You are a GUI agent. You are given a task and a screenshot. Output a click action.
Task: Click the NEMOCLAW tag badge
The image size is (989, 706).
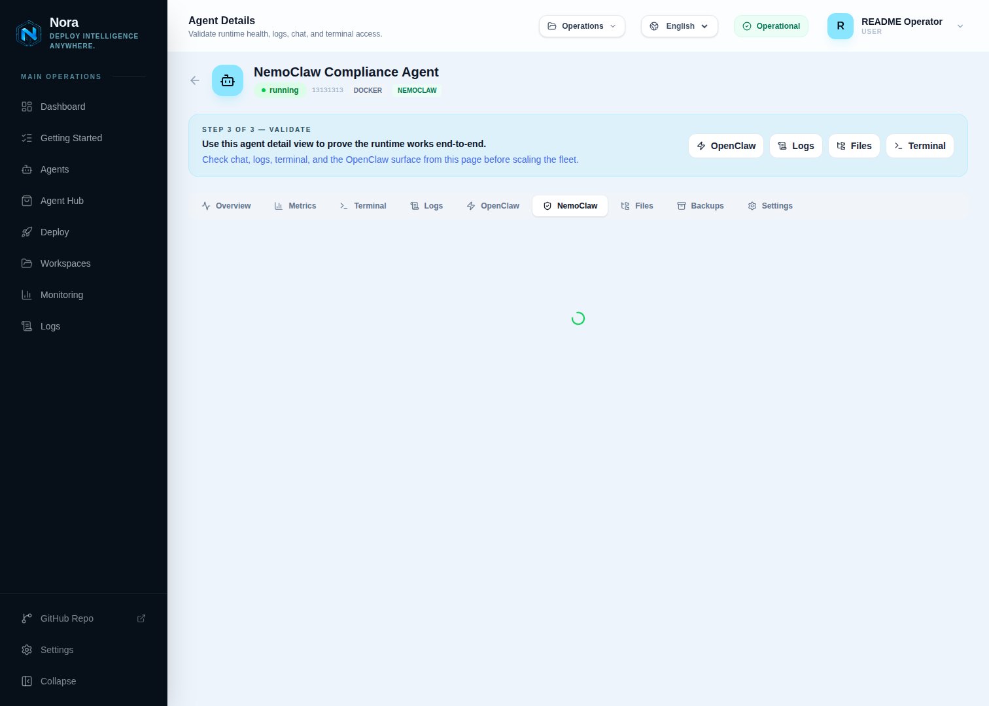[x=417, y=90]
